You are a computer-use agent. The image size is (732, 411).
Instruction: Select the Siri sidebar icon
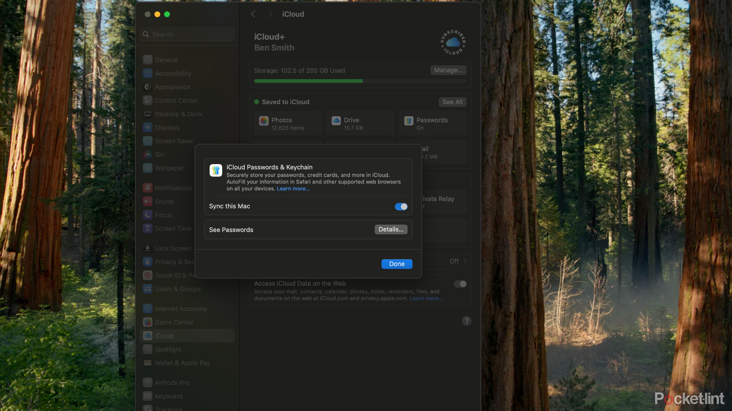click(x=148, y=154)
